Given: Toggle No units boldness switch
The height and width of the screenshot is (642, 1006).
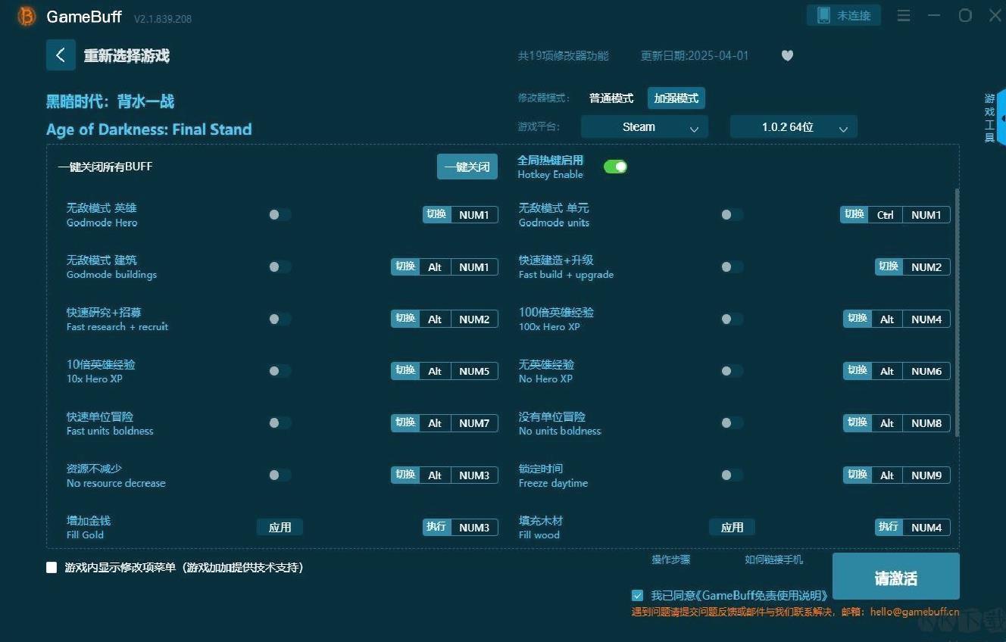Looking at the screenshot, I should pos(732,423).
